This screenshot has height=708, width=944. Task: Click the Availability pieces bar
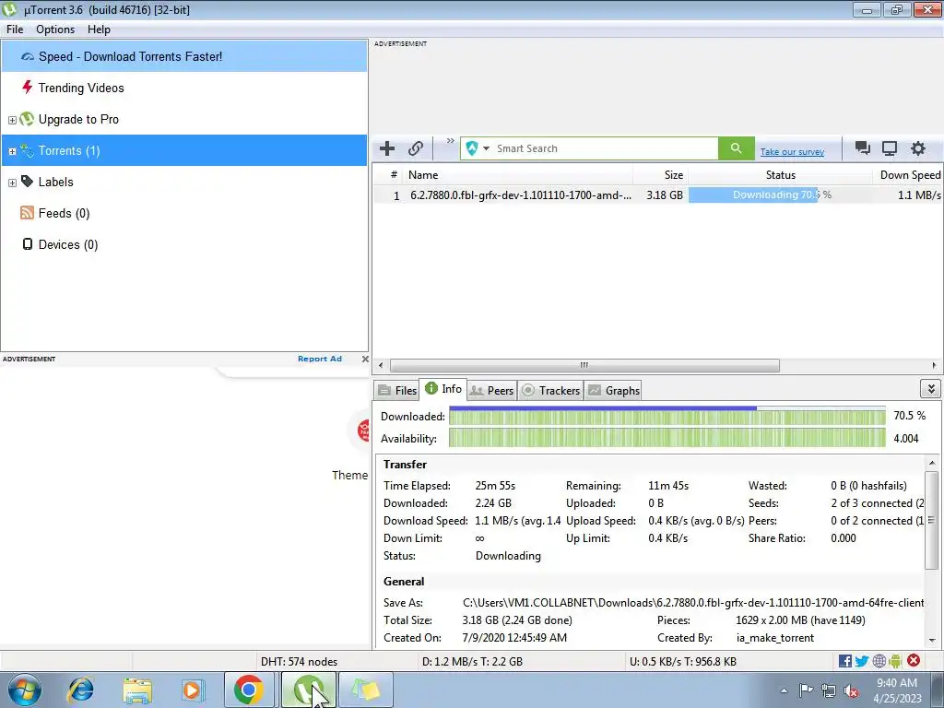(667, 438)
